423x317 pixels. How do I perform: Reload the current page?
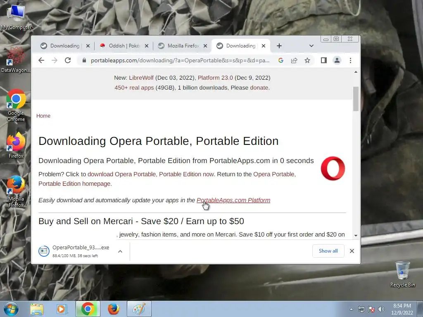coord(68,60)
